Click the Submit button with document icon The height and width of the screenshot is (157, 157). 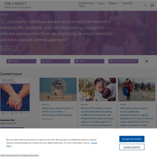[x=21, y=61]
